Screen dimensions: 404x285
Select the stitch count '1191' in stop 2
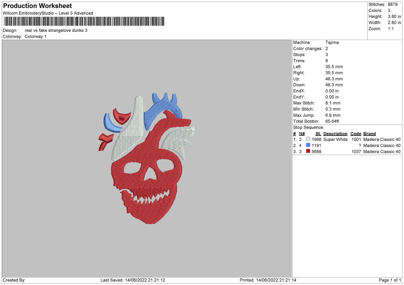[x=316, y=145]
